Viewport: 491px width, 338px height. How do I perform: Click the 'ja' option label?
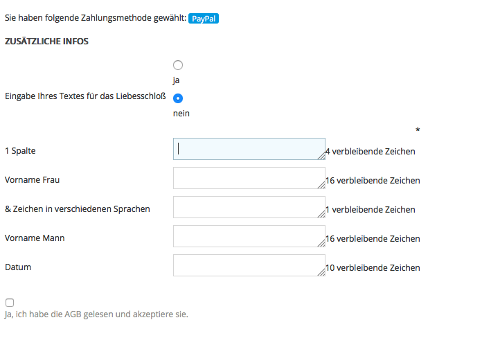(177, 80)
